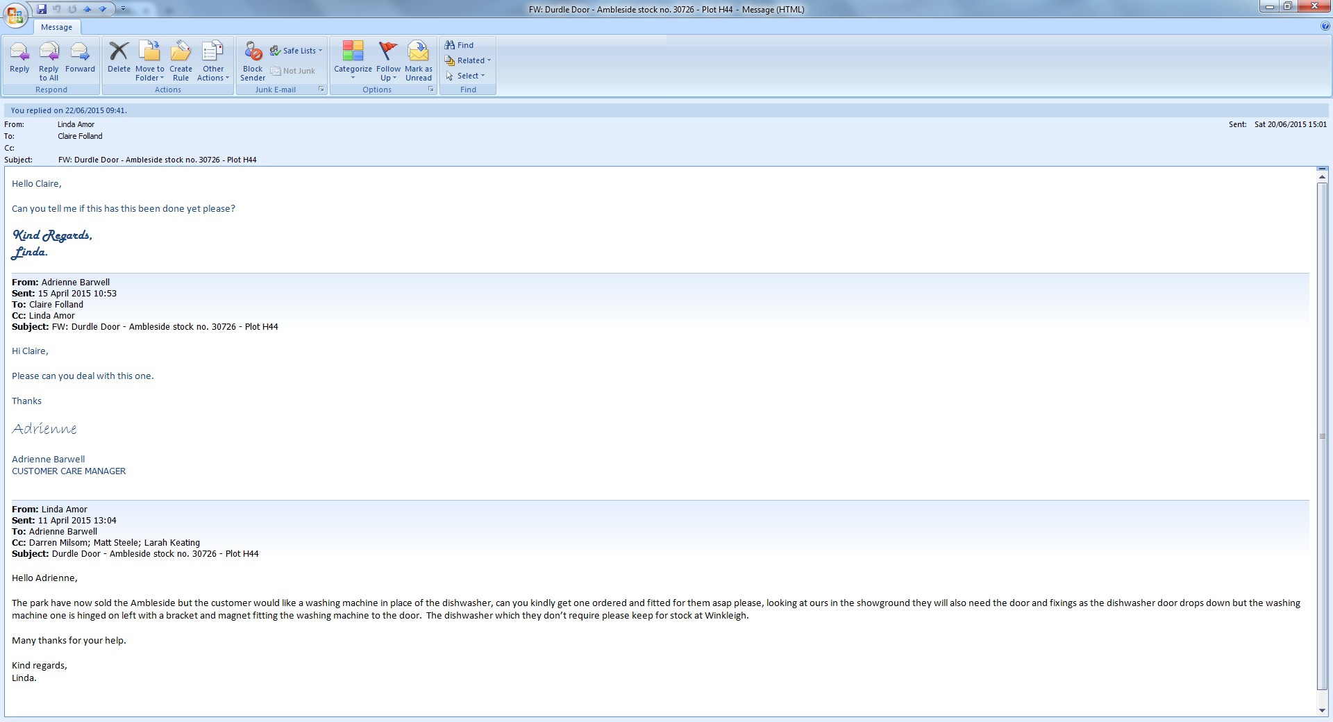Restore down the message window
This screenshot has height=722, width=1333.
[x=1288, y=6]
